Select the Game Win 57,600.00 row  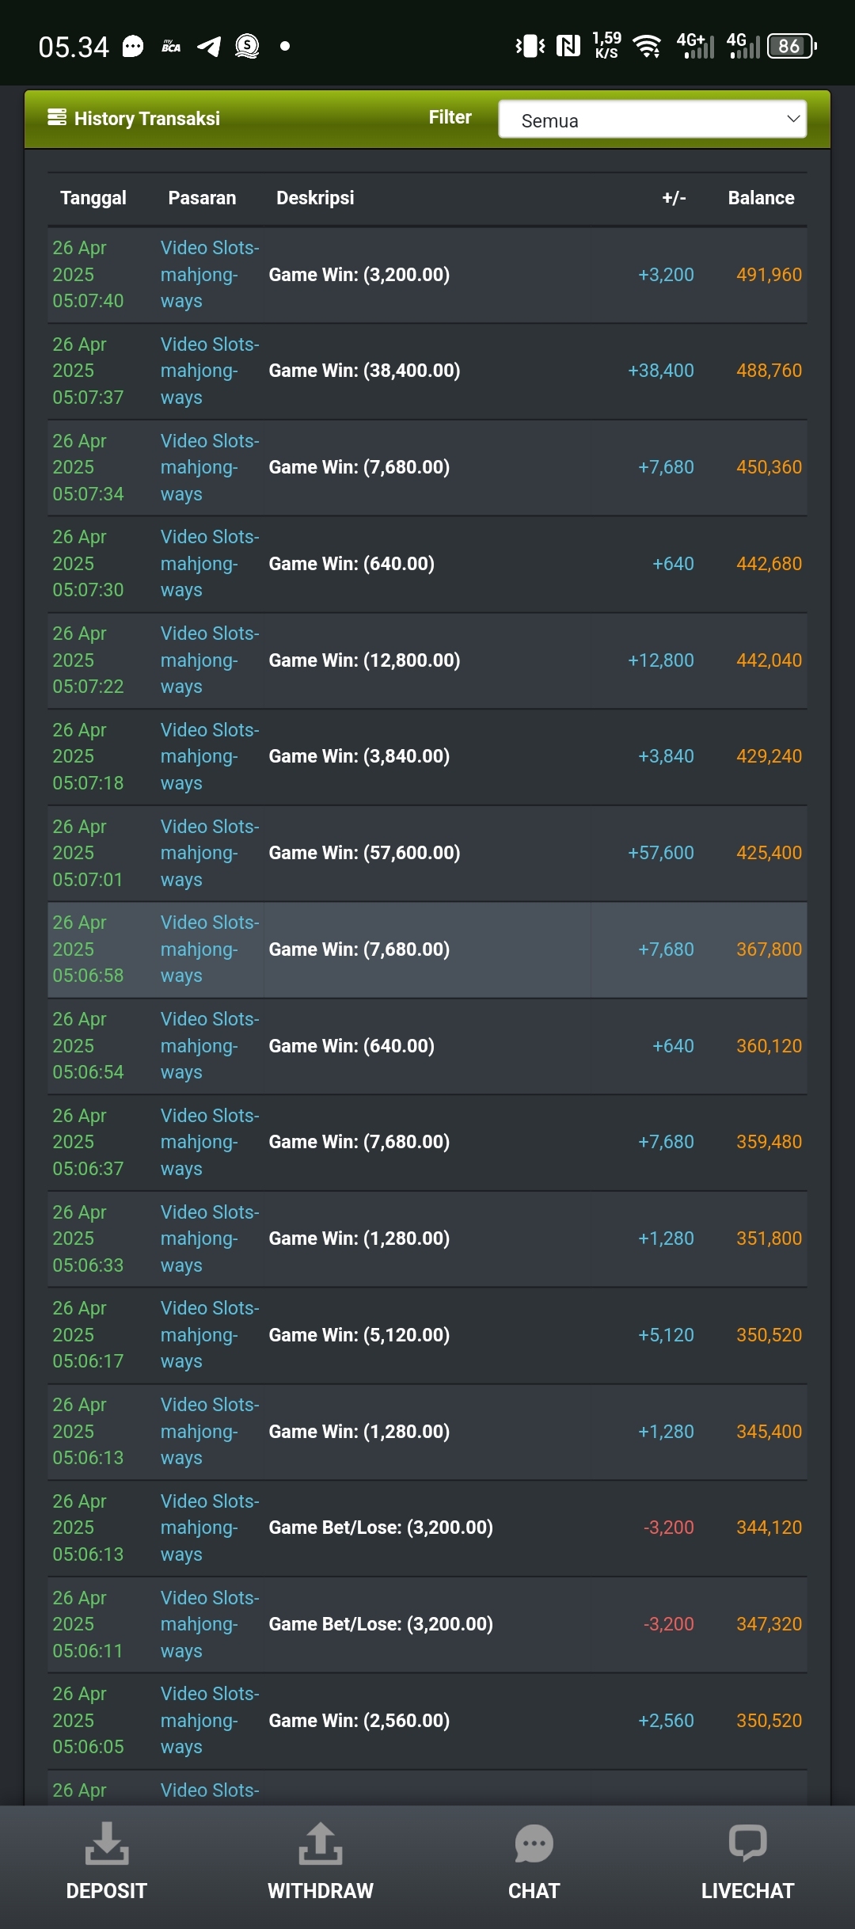point(427,853)
